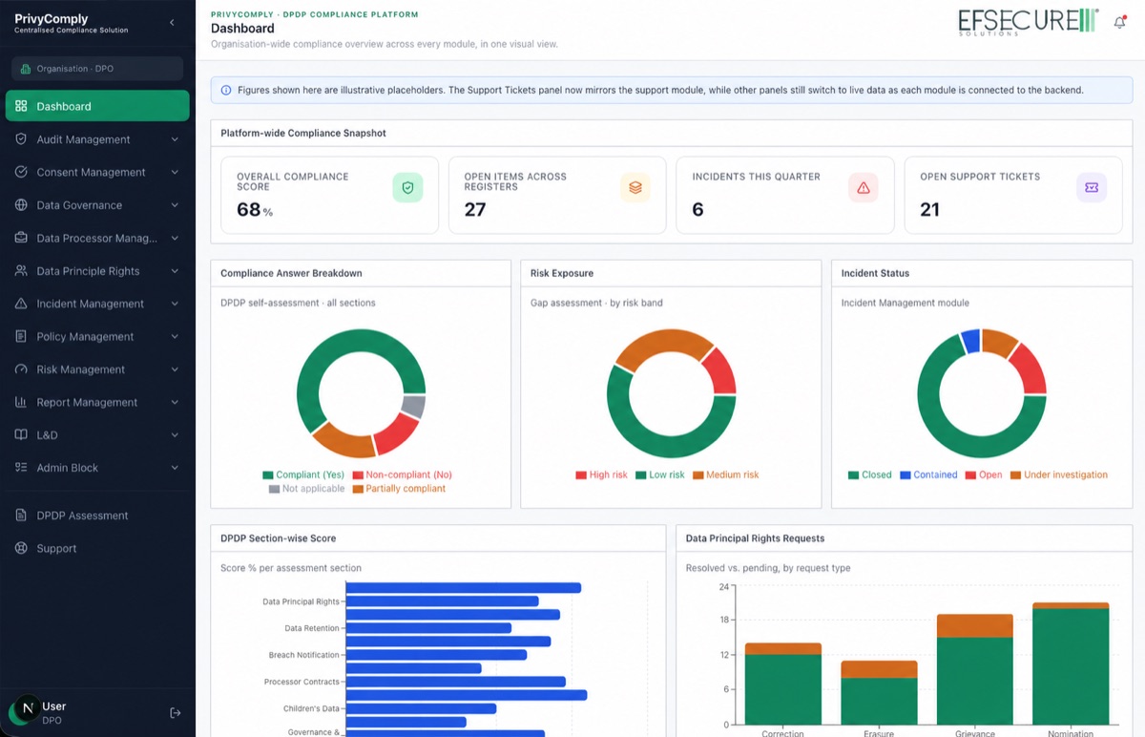Click the PrivyComply brand title
The image size is (1145, 737).
(x=52, y=18)
